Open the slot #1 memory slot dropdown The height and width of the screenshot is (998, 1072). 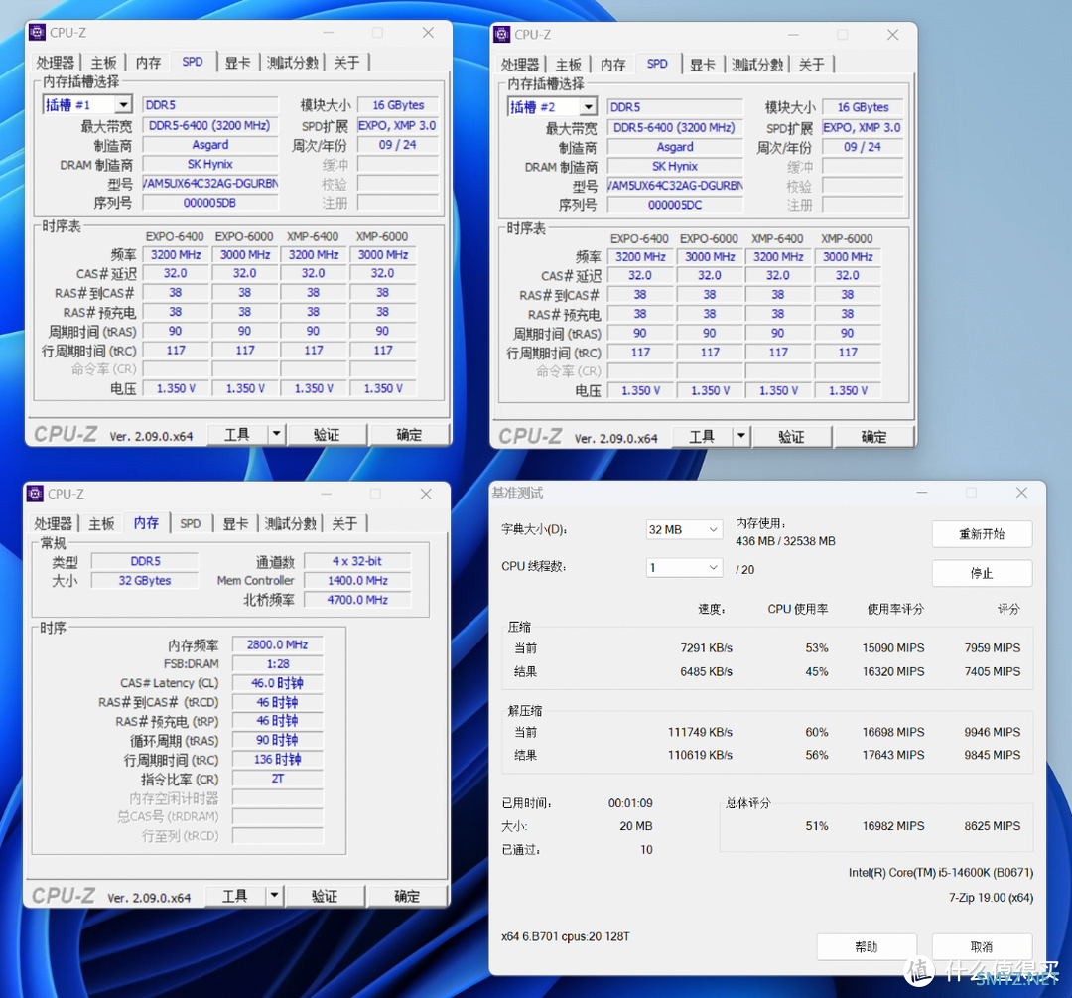123,104
